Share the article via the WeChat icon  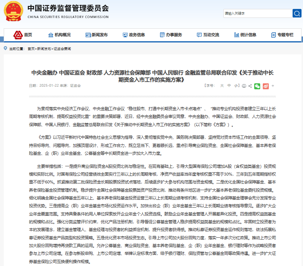[258, 86]
